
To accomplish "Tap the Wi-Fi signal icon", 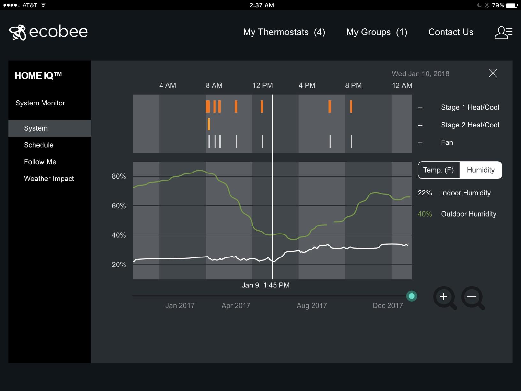I will point(43,5).
